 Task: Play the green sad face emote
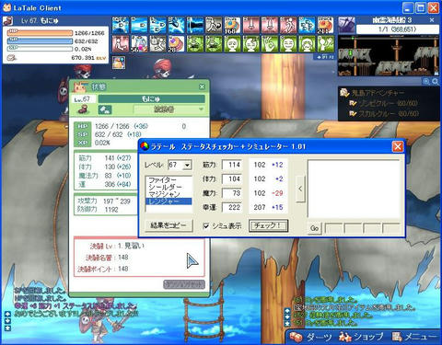(x=233, y=44)
